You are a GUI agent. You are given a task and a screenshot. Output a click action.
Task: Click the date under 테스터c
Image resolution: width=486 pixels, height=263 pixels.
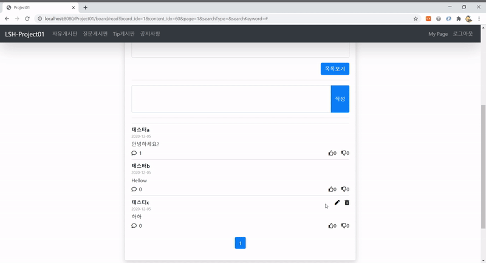[141, 209]
